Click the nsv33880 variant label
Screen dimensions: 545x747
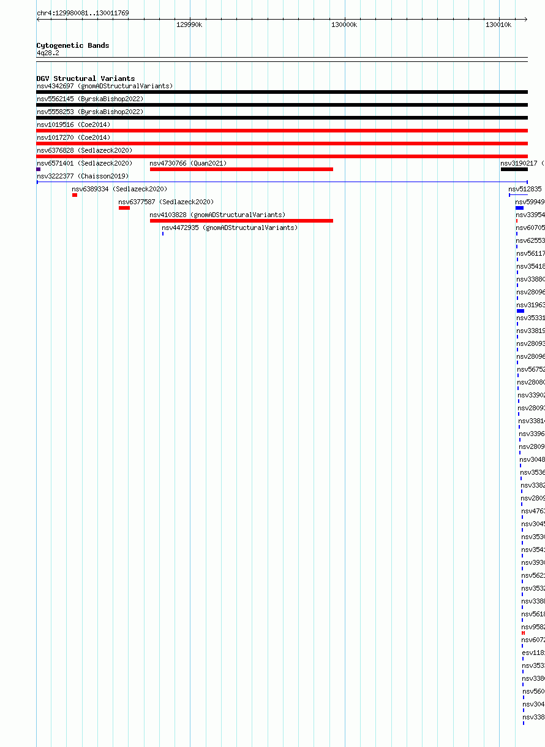pyautogui.click(x=530, y=279)
